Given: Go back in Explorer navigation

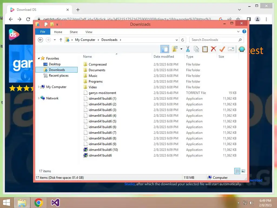Looking at the screenshot, I should 41,40.
